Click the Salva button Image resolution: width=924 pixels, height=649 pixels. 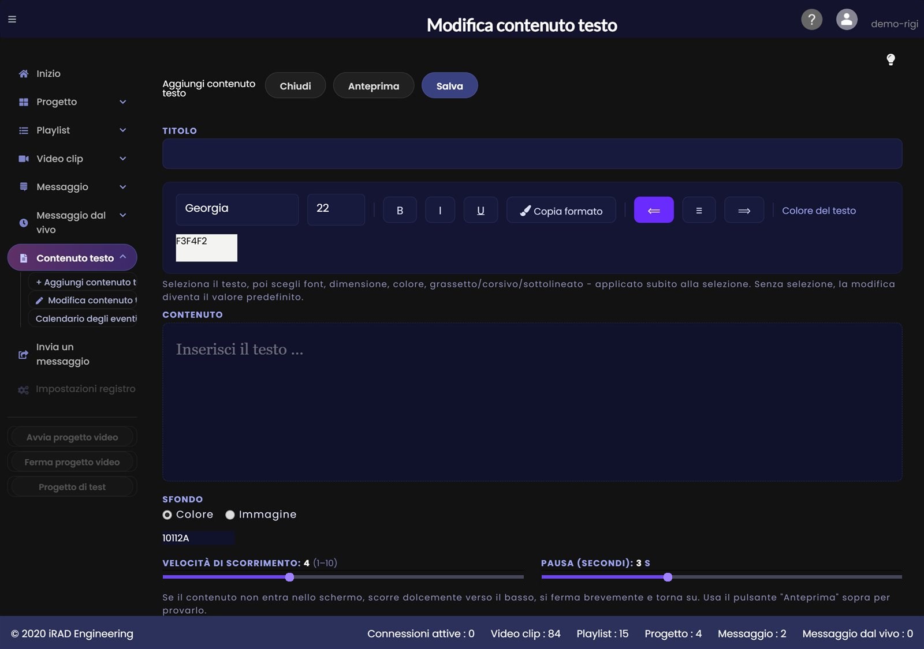tap(449, 85)
